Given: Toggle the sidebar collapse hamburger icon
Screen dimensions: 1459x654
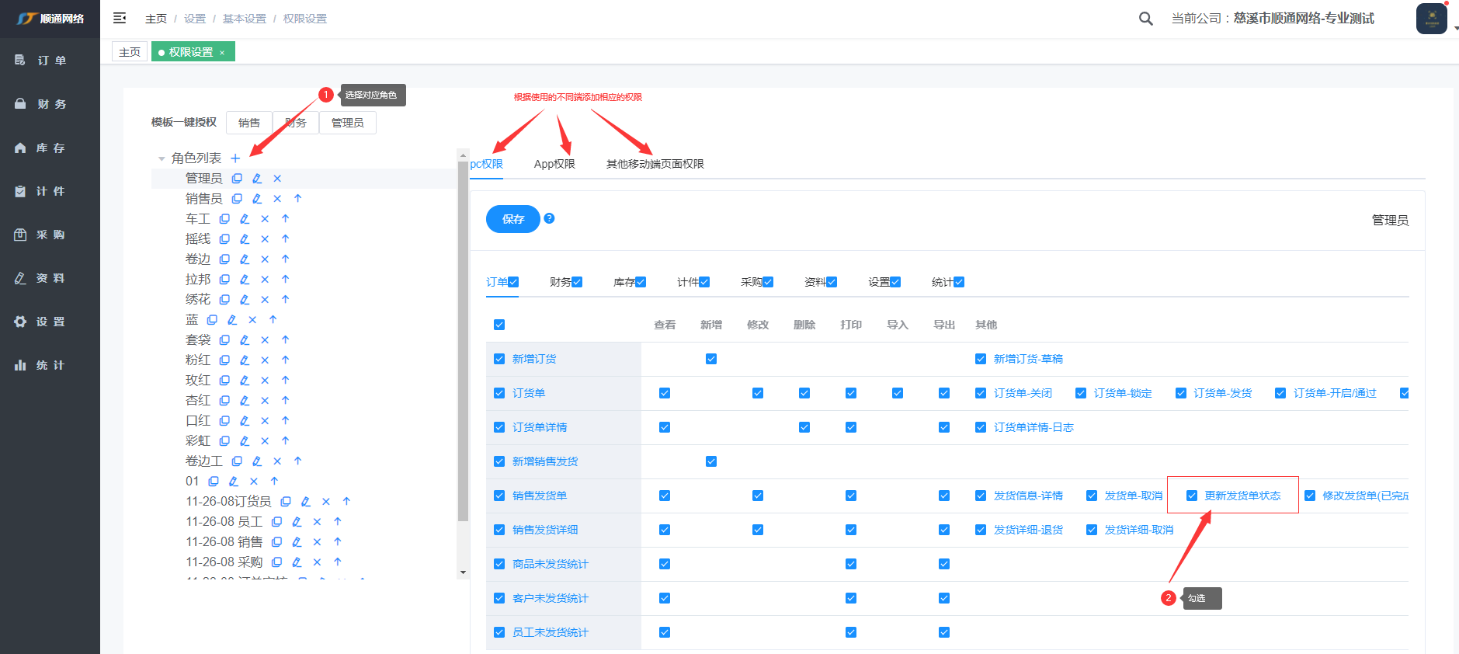Looking at the screenshot, I should 120,18.
